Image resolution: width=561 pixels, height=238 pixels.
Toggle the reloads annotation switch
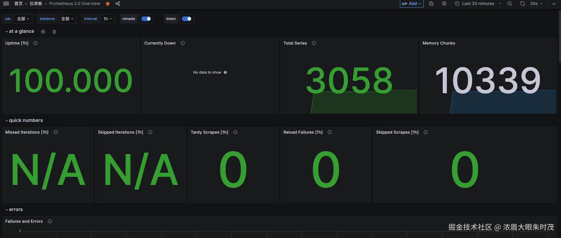(x=146, y=19)
